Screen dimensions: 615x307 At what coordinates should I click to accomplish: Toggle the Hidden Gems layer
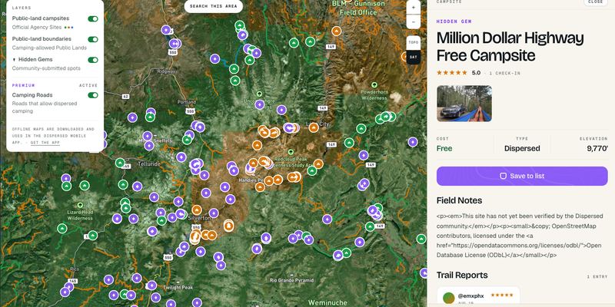point(93,60)
